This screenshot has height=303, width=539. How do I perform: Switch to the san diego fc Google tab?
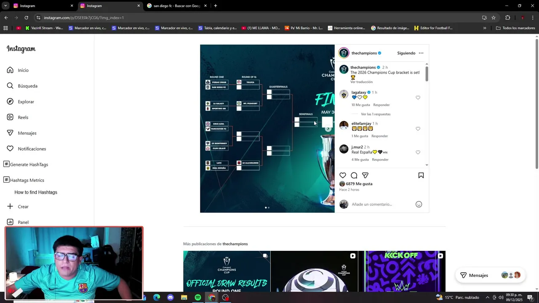(x=177, y=6)
